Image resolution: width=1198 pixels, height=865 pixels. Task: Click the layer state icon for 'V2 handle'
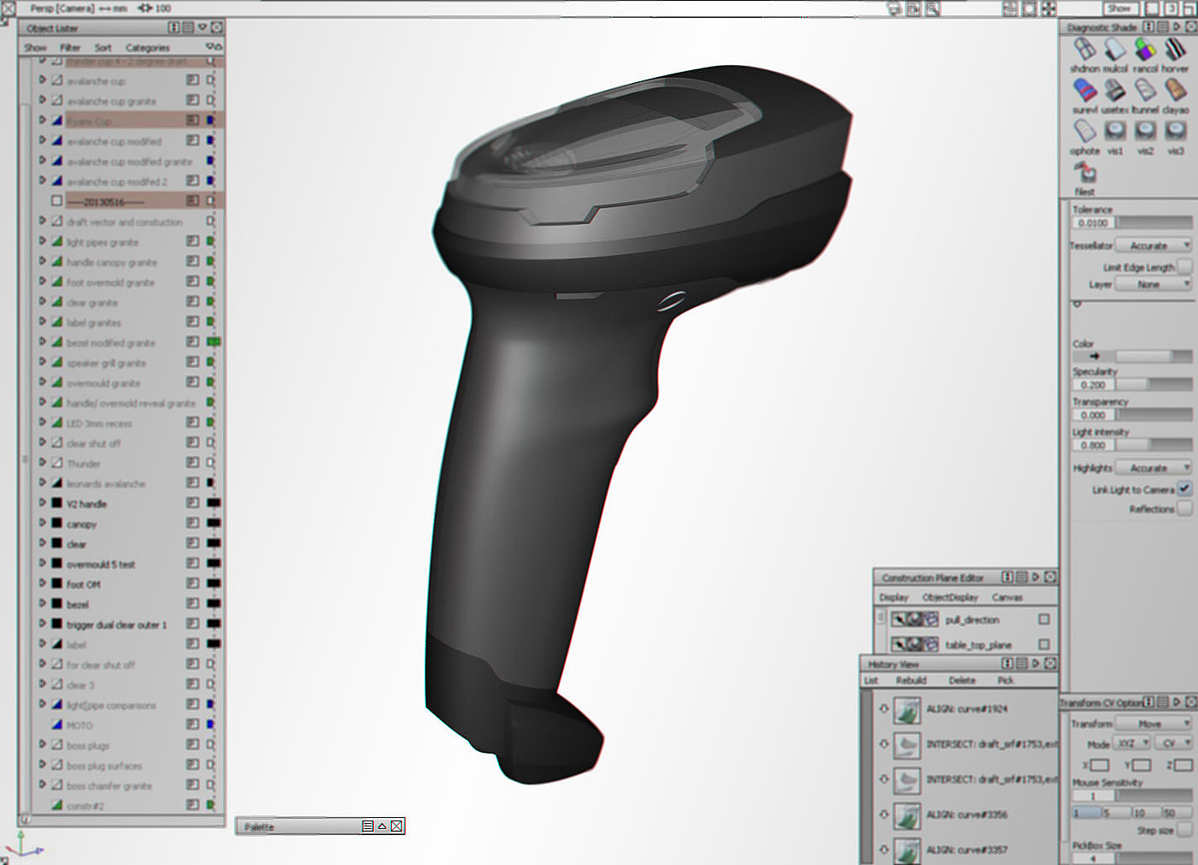pyautogui.click(x=193, y=503)
